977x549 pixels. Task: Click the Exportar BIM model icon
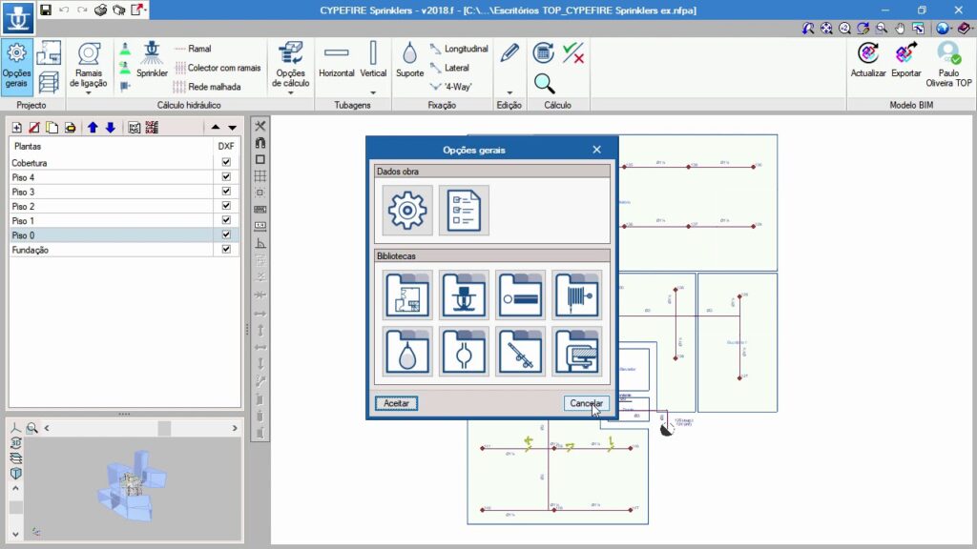(x=906, y=59)
